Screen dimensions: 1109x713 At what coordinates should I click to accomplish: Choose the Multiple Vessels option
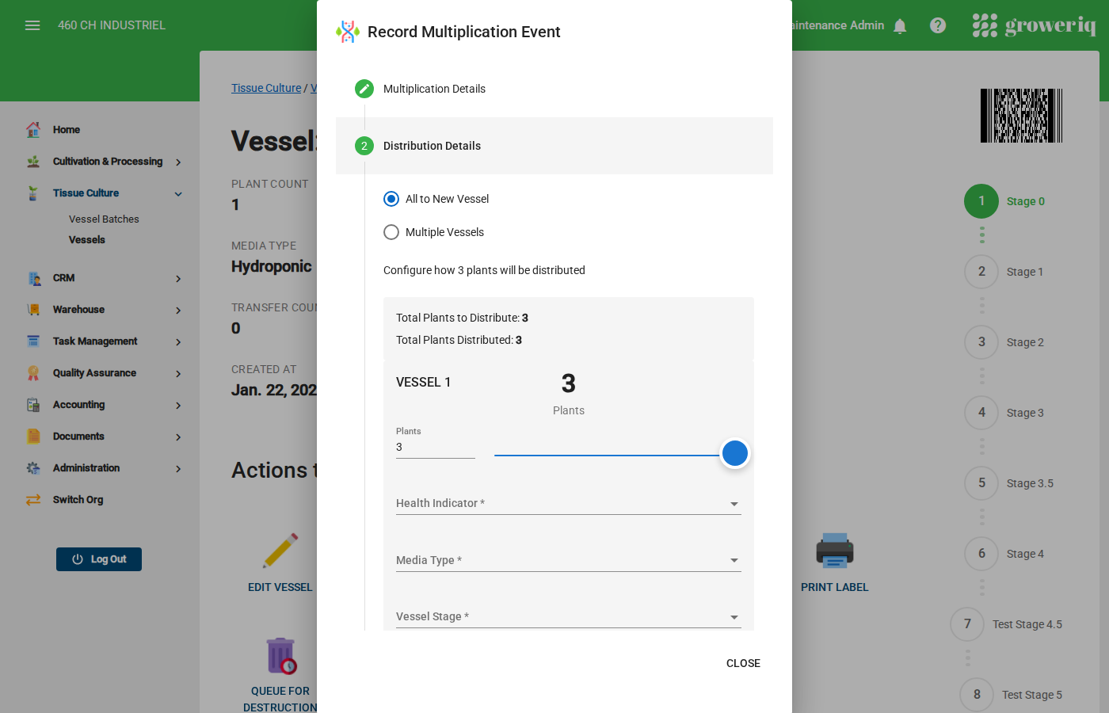point(391,232)
